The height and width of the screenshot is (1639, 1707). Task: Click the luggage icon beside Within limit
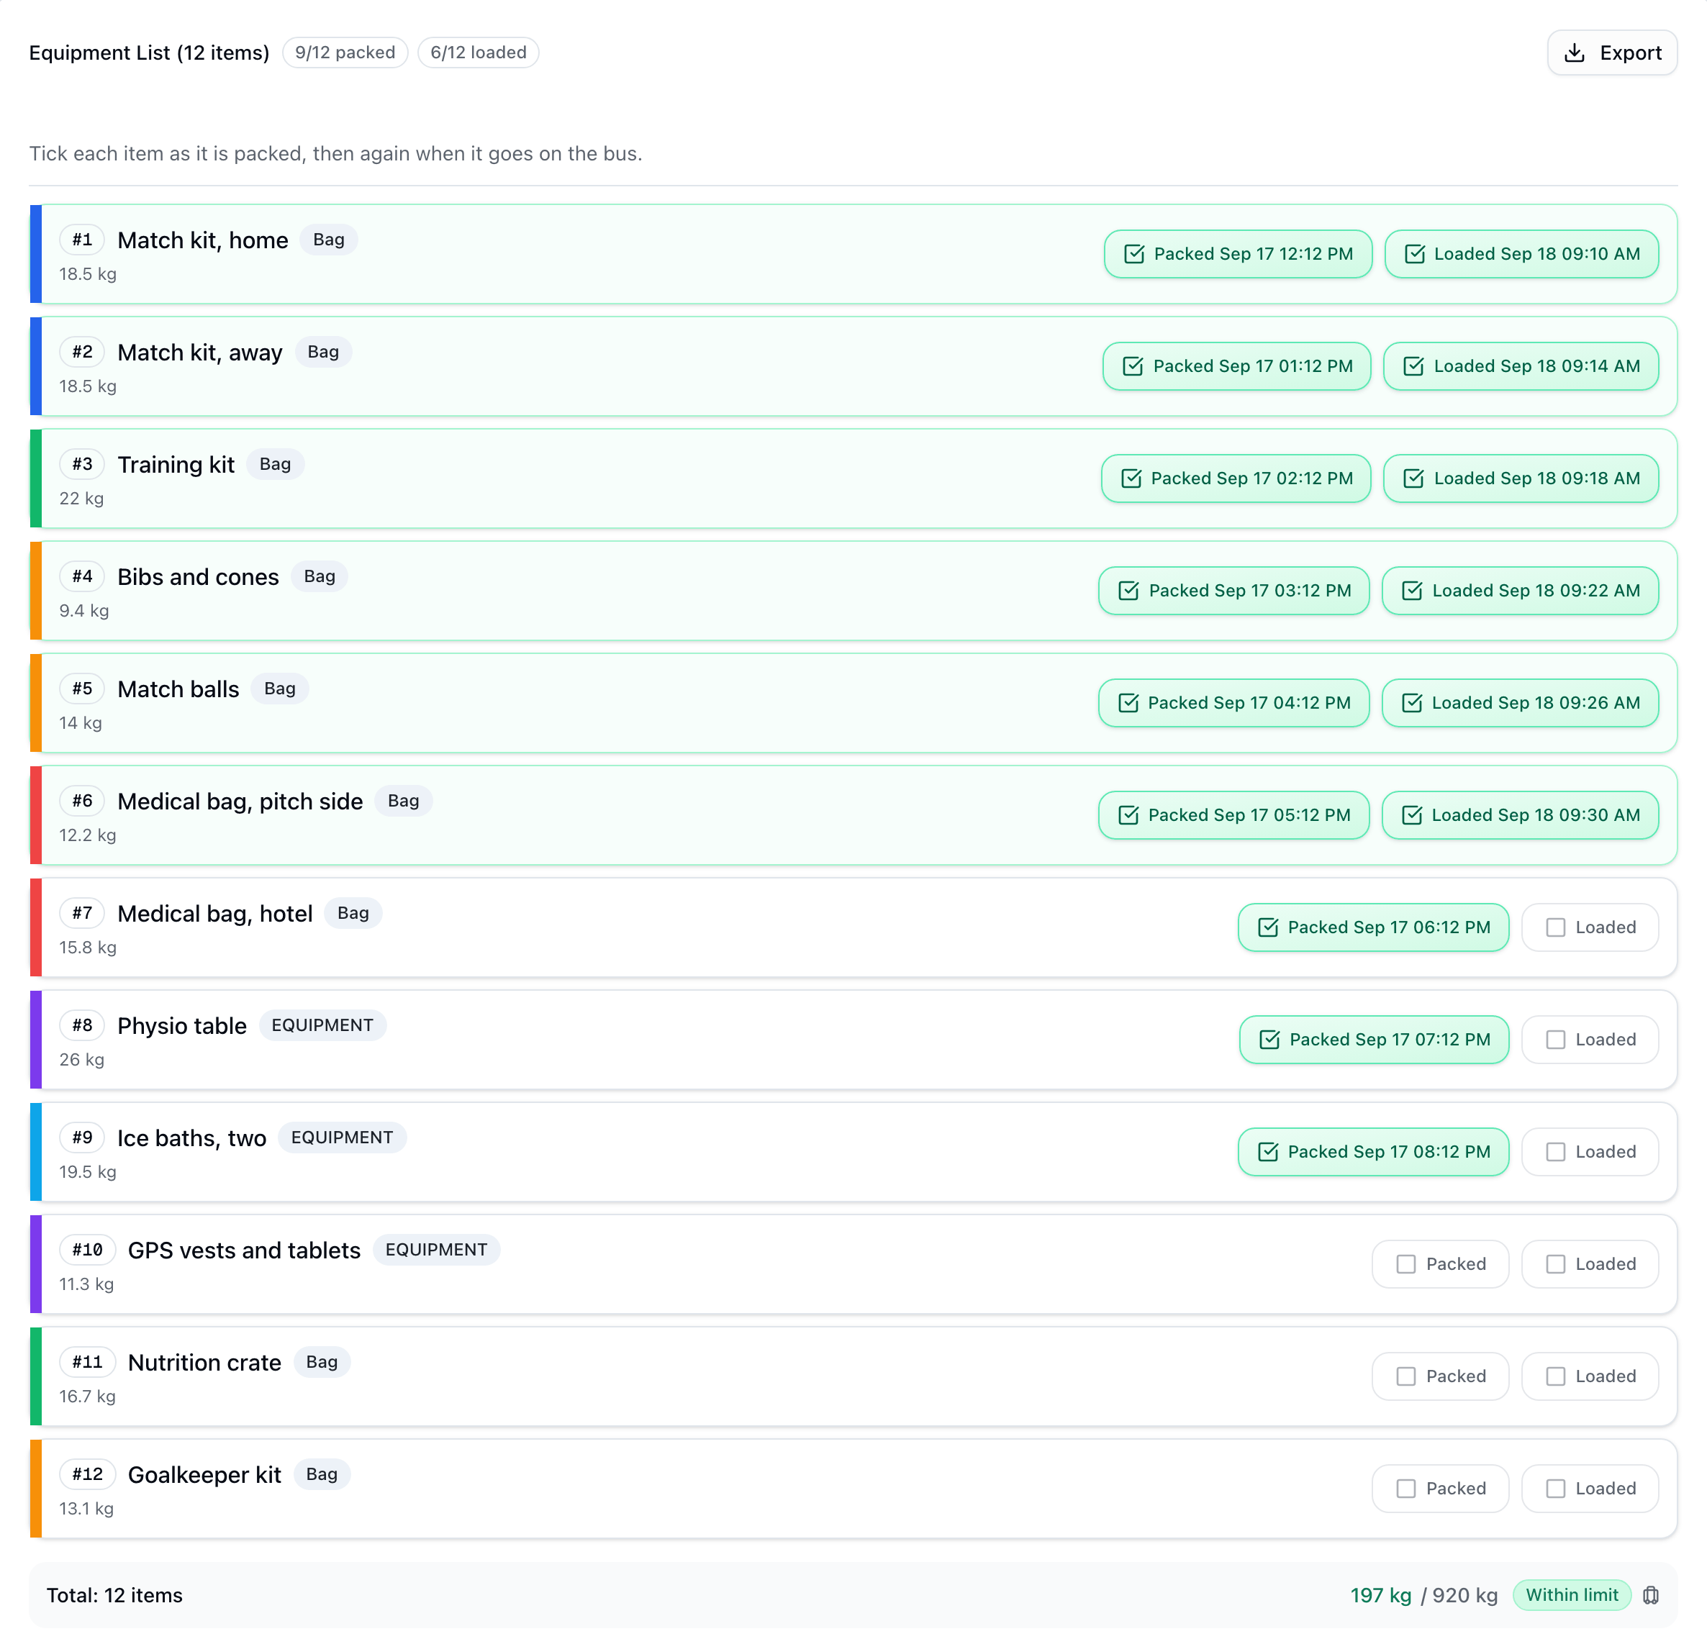1650,1594
